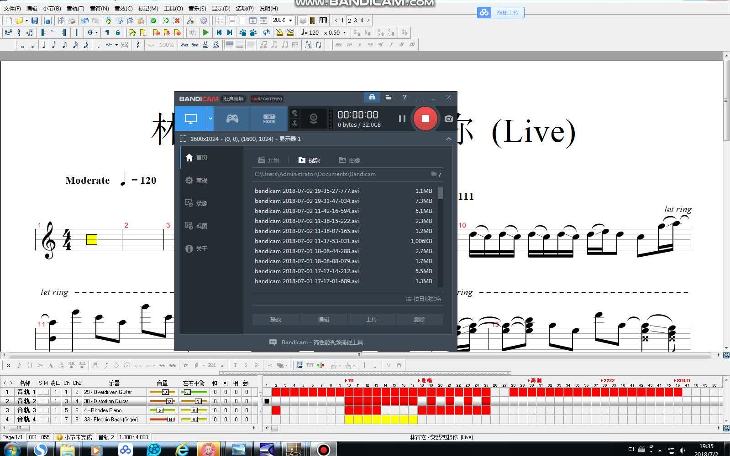This screenshot has width=730, height=456.
Task: Start playback in Guitar Pro toolbar
Action: [206, 32]
